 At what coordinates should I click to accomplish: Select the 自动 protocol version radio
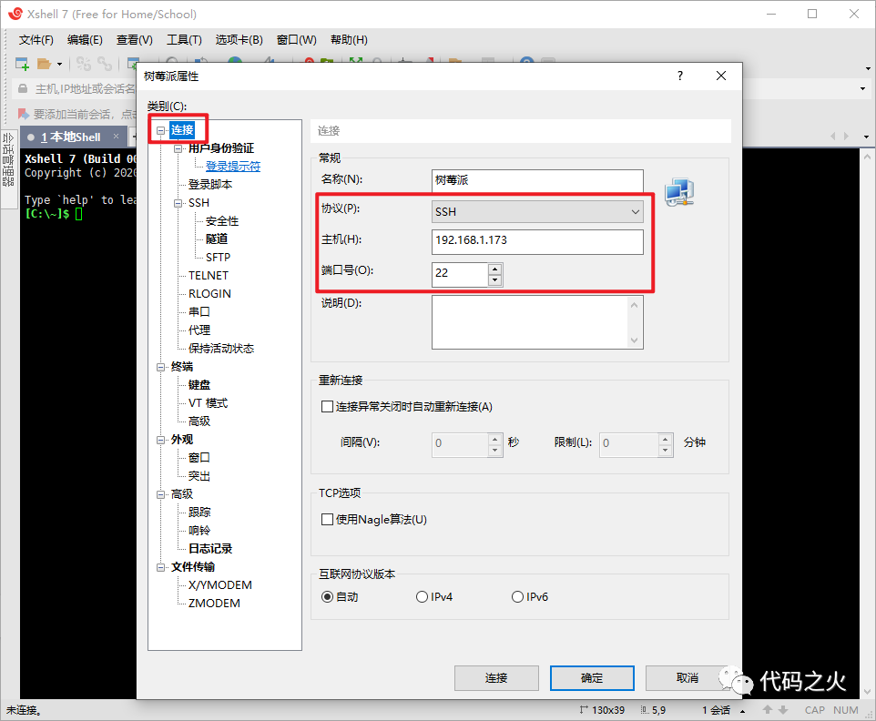pos(328,597)
